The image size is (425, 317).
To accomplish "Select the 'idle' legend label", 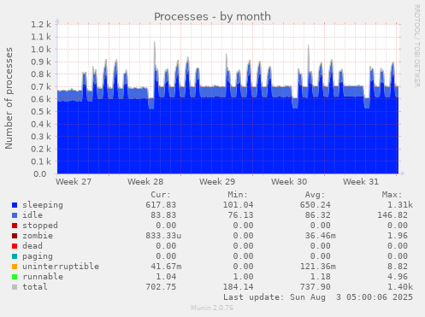I will tap(32, 215).
